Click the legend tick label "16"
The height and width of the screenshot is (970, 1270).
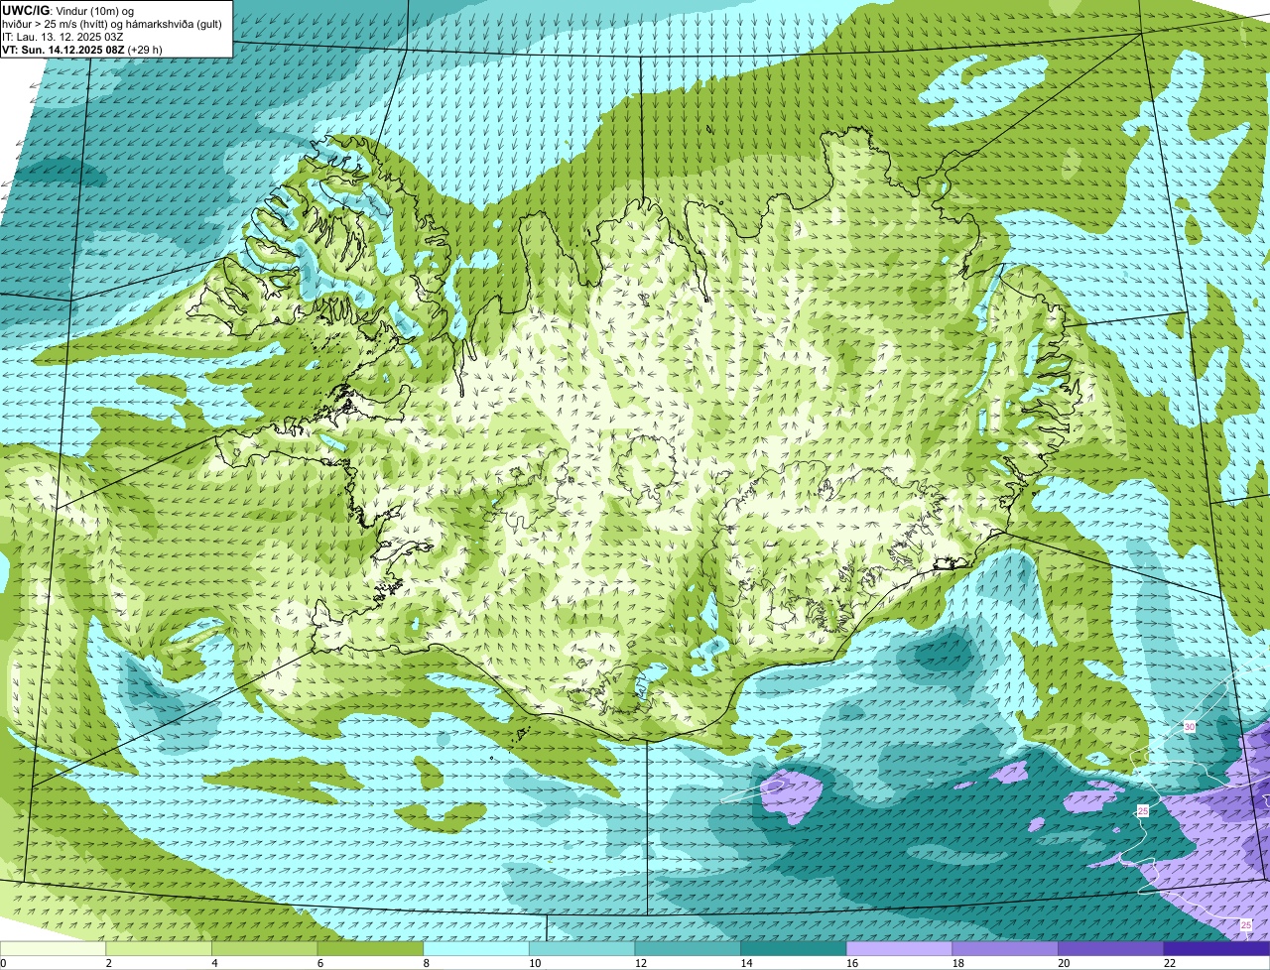[x=852, y=963]
